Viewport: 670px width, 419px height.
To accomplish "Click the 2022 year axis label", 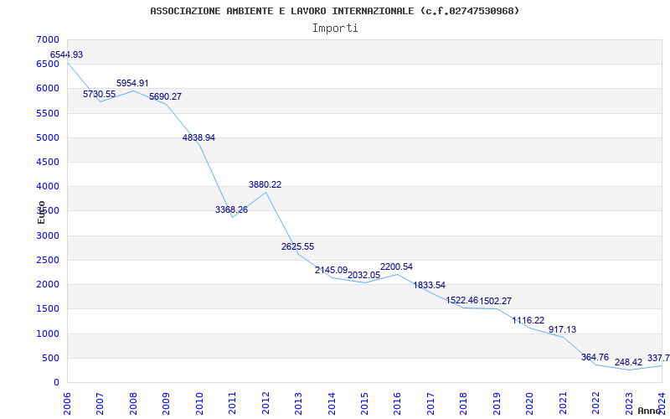I will coord(595,403).
